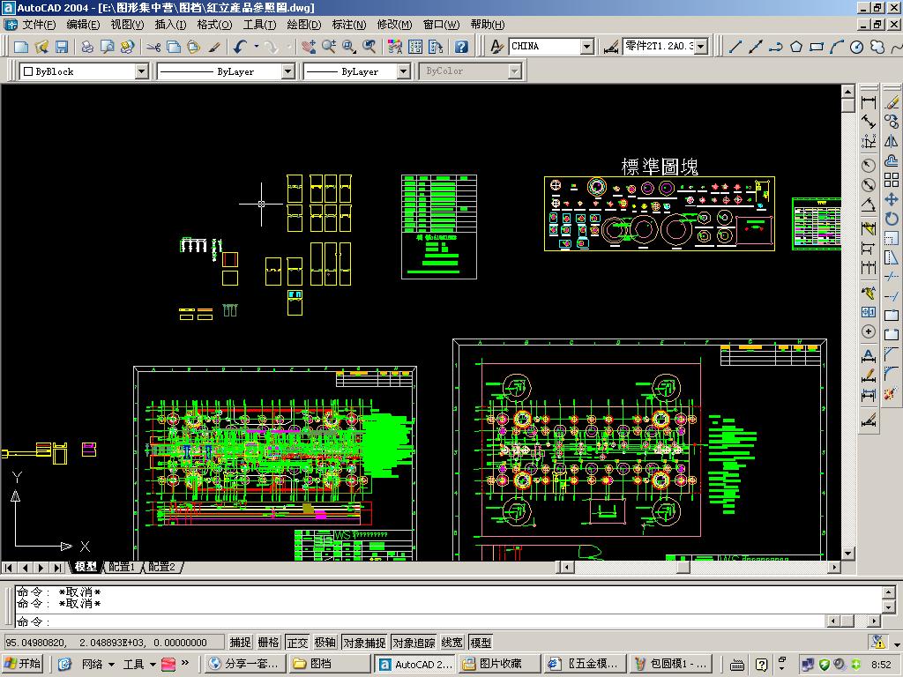903x677 pixels.
Task: Switch to the 配置1 layout tab
Action: tap(122, 567)
